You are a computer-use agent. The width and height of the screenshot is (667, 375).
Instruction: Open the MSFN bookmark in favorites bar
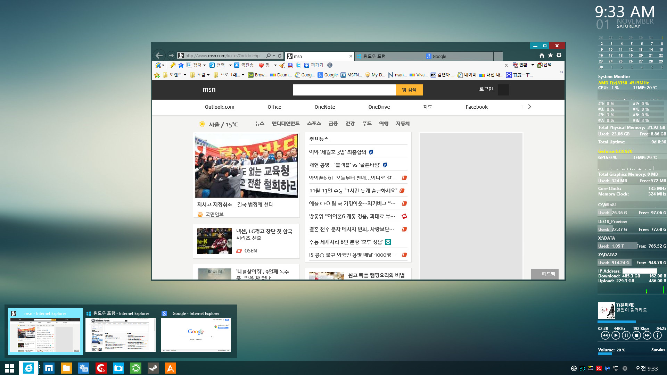(x=351, y=75)
